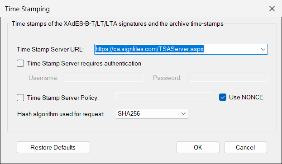Click inside the highlighted TSAServer.aspx URL text
The width and height of the screenshot is (282, 164).
click(x=149, y=49)
